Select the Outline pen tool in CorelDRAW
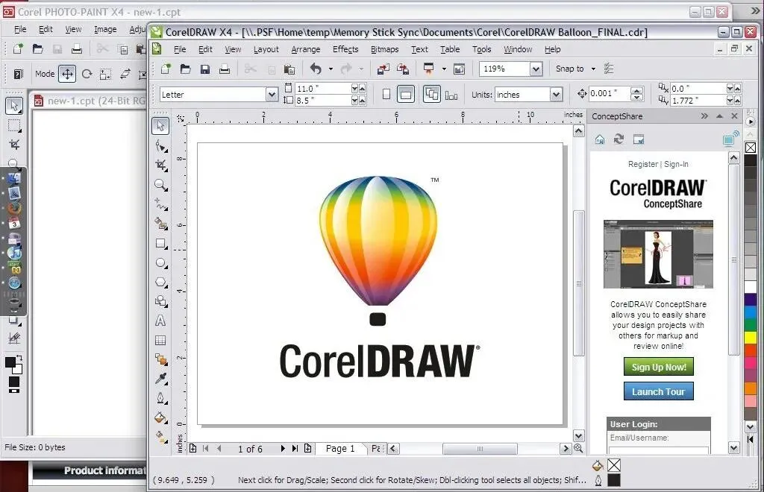Viewport: 764px width, 492px height. (161, 399)
